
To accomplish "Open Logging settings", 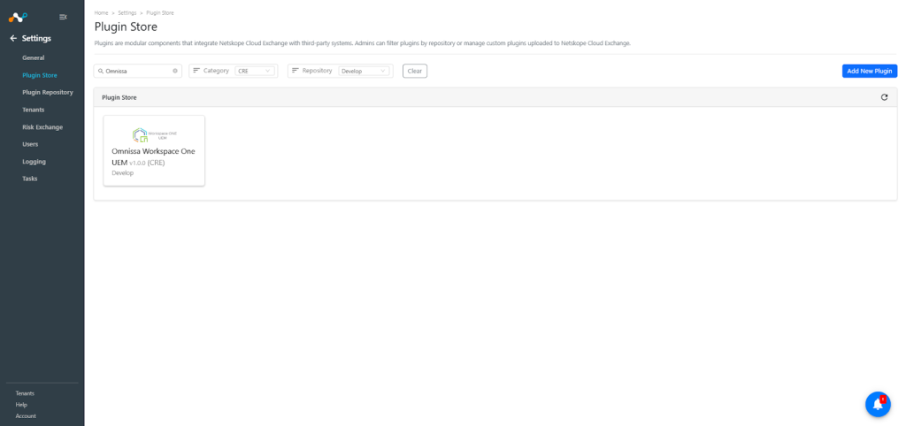I will pos(35,162).
